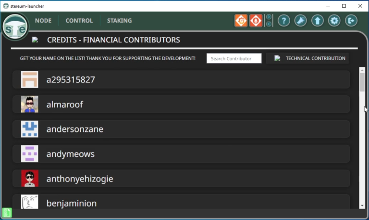Maximize the stereum-launcher window
369x220 pixels.
click(x=344, y=6)
